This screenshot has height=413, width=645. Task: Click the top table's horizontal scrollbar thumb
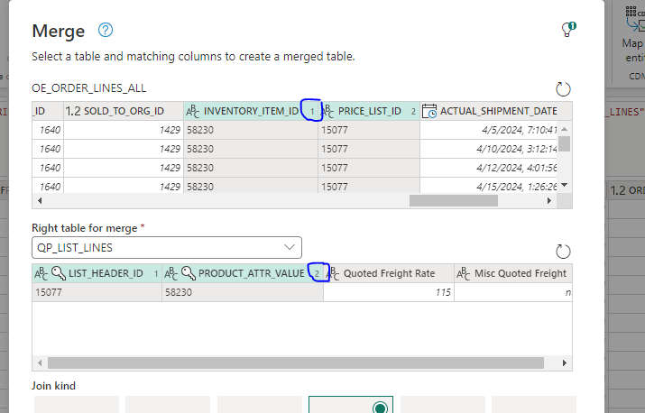point(454,201)
